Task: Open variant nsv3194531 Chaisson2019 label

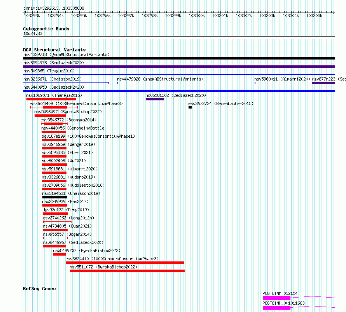Action: [x=71, y=193]
